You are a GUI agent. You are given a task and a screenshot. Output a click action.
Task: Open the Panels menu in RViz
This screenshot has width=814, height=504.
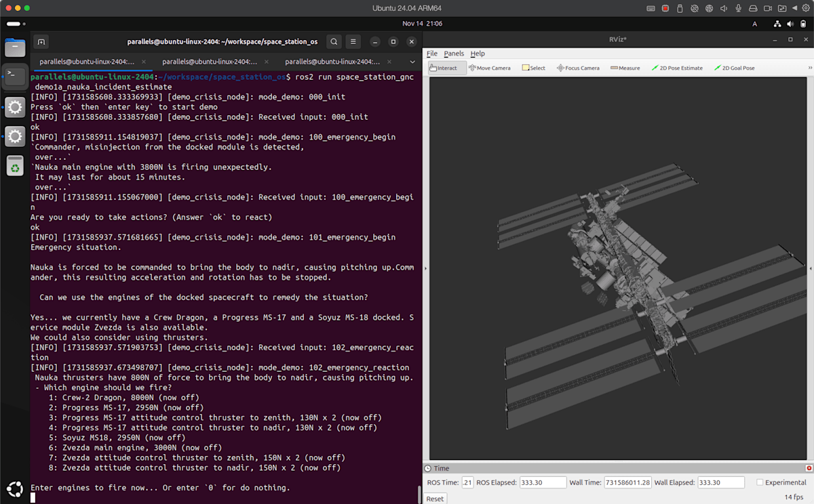[x=454, y=54]
